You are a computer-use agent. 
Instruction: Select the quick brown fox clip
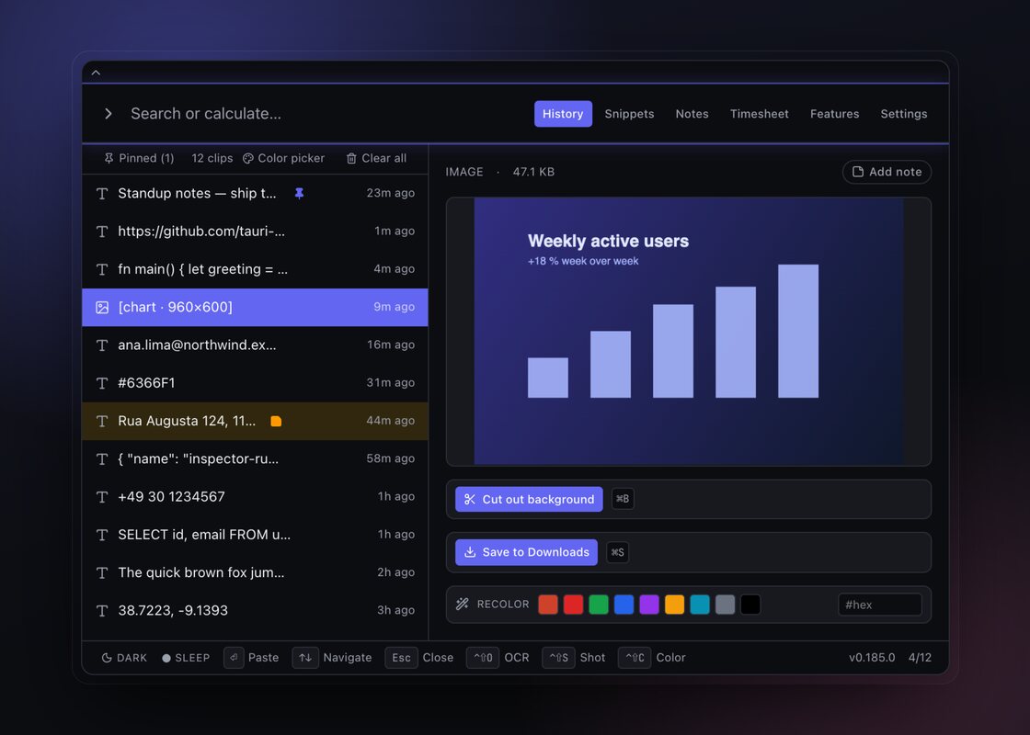255,573
